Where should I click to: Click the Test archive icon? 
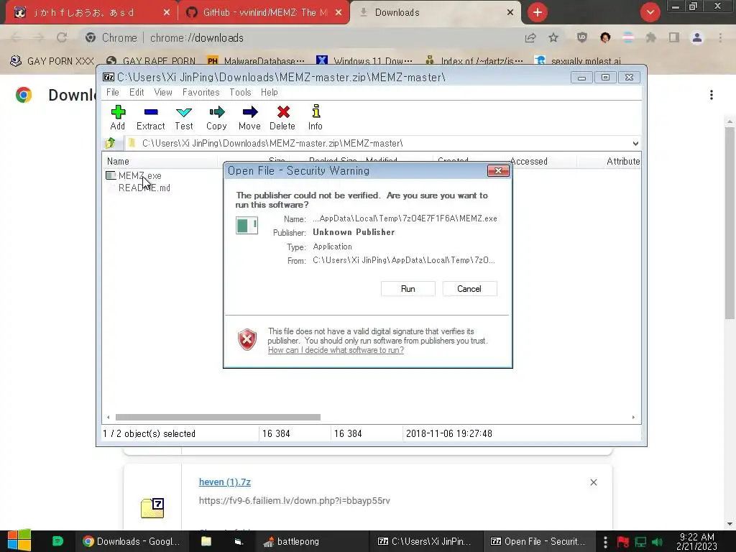[x=184, y=117]
